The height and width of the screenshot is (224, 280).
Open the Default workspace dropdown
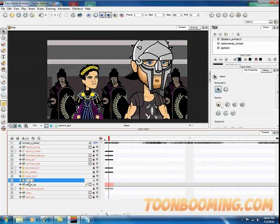tap(271, 22)
